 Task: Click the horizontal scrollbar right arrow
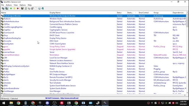(185, 95)
